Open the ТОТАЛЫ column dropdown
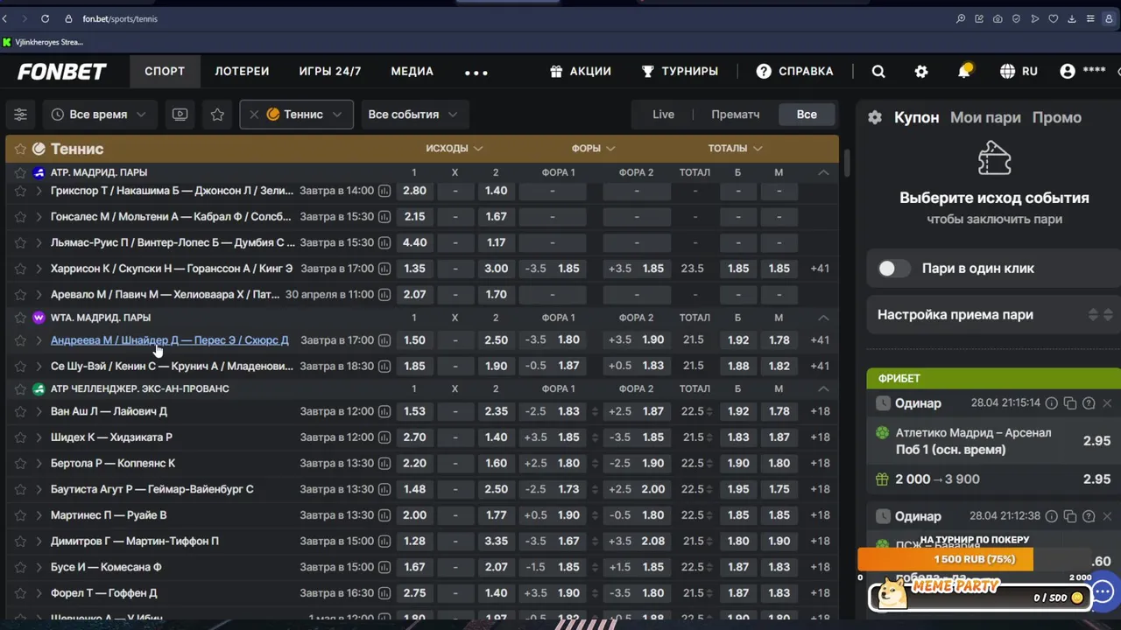Screen dimensions: 1121x630 click(x=735, y=149)
